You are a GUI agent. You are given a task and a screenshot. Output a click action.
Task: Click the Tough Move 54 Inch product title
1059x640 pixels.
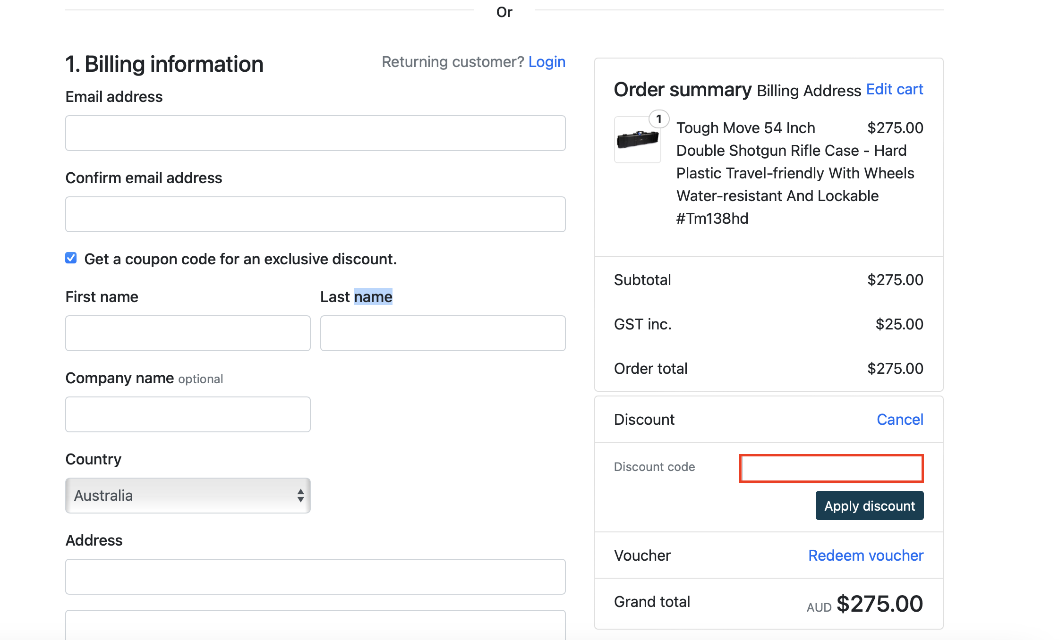[x=745, y=127]
